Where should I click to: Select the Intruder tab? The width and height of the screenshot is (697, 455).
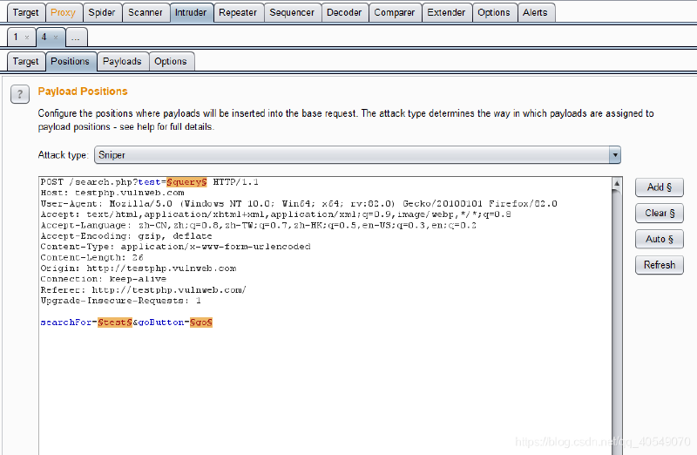point(191,12)
